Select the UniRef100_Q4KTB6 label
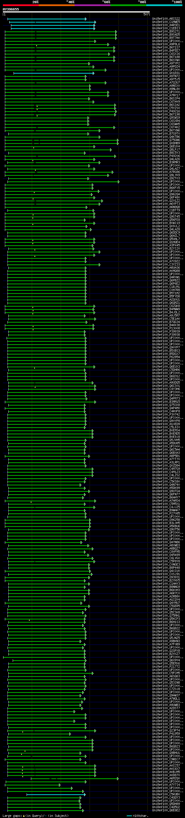 pyautogui.click(x=166, y=137)
